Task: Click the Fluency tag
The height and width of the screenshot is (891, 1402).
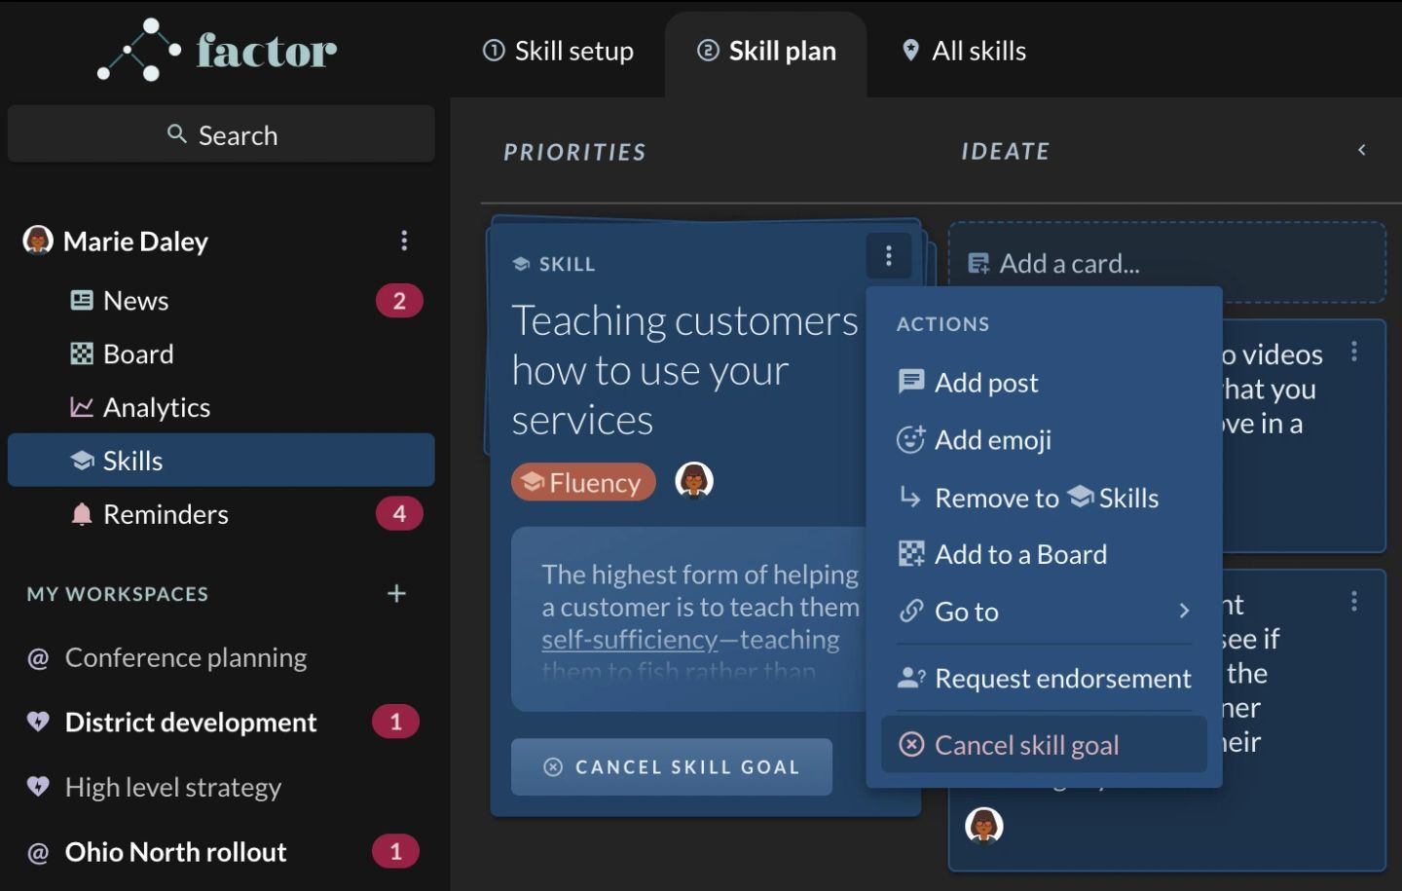Action: coord(583,482)
